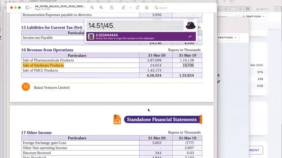This screenshot has height=158, width=282.
Task: Click 'Mar 2020' column label in browser window
Action: [x=256, y=65]
